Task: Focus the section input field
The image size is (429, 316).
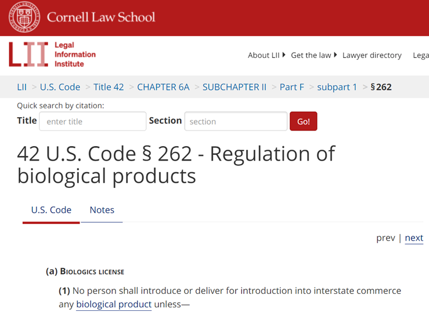Action: click(236, 121)
